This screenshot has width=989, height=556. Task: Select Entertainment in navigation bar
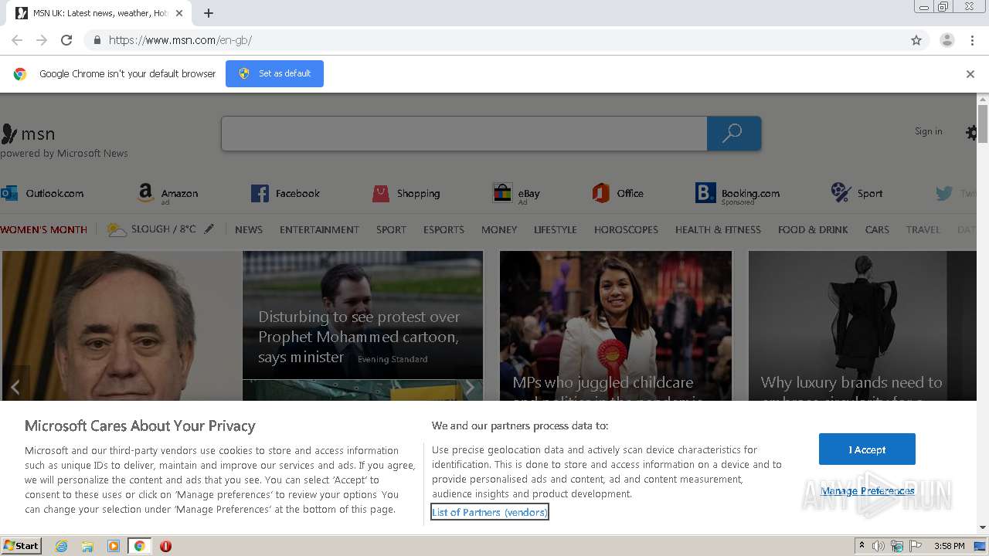(x=319, y=229)
